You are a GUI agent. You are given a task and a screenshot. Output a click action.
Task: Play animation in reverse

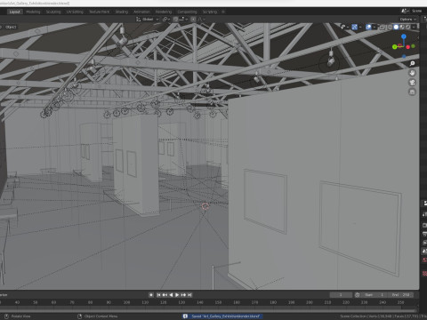click(x=171, y=295)
